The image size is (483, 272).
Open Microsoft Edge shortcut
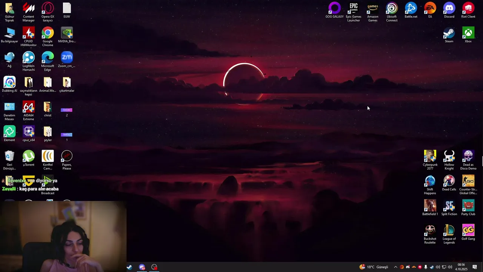[x=48, y=62]
